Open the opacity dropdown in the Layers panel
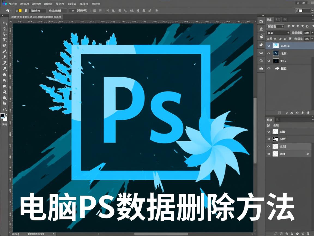The height and width of the screenshot is (236, 314). (x=305, y=33)
